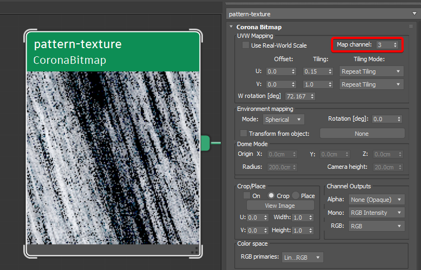Click the View Image button

(x=280, y=206)
